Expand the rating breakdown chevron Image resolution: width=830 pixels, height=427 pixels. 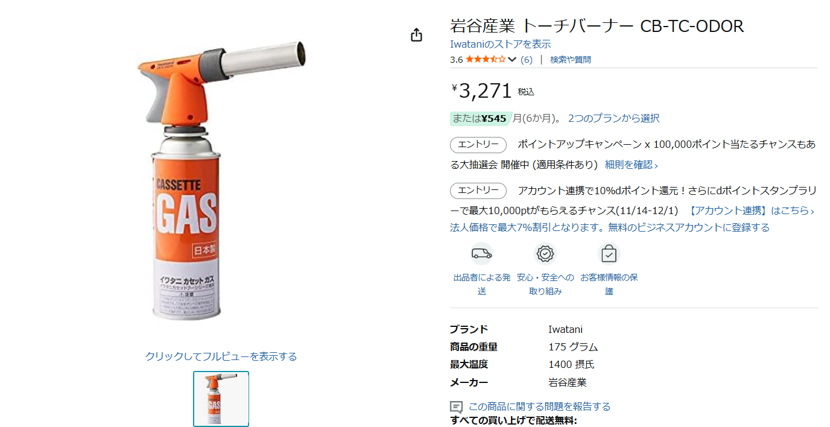(x=512, y=59)
